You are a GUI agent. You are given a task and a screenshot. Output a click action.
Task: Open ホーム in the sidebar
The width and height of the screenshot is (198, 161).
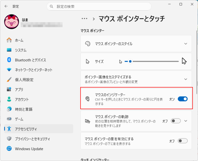pyautogui.click(x=39, y=40)
